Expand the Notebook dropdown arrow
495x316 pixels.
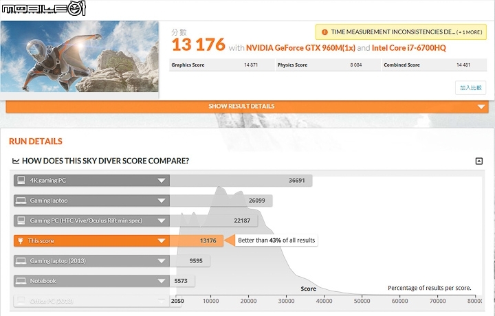[162, 281]
